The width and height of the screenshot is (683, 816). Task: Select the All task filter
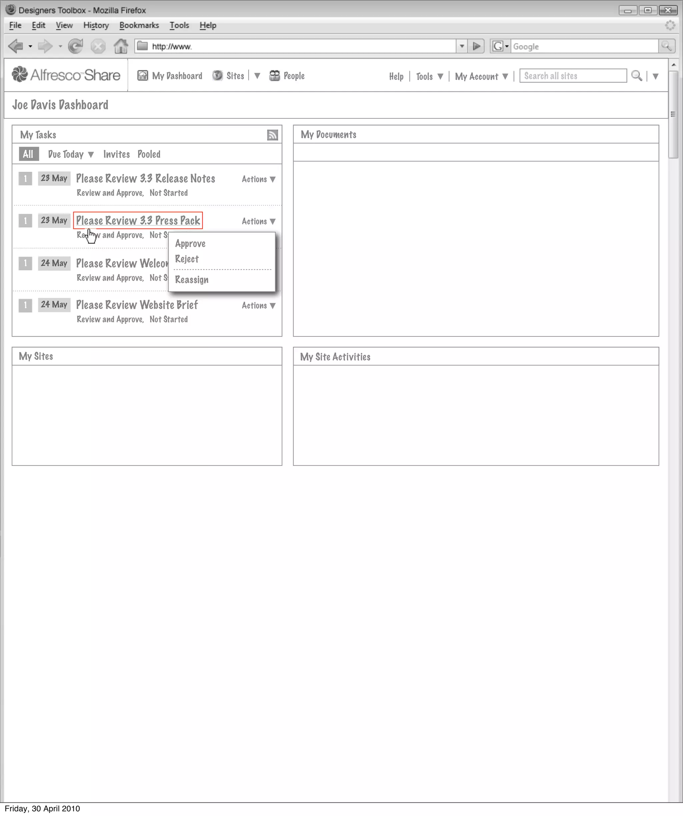(x=28, y=154)
